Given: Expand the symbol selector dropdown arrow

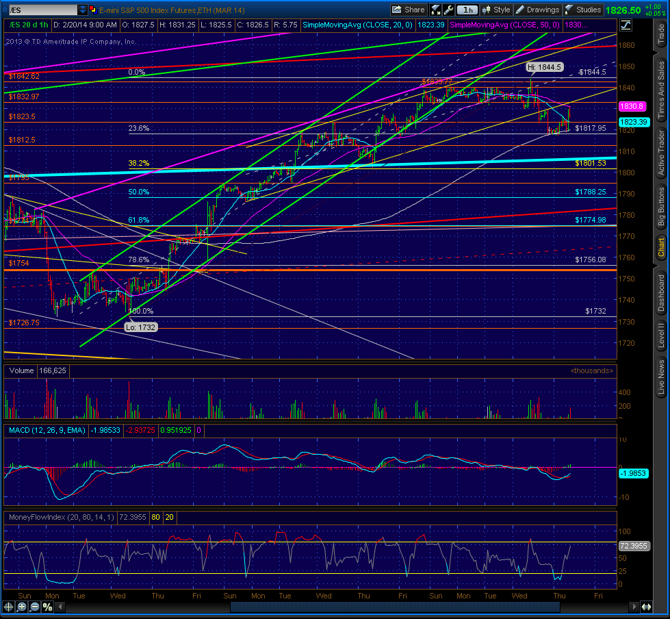Looking at the screenshot, I should tap(83, 10).
